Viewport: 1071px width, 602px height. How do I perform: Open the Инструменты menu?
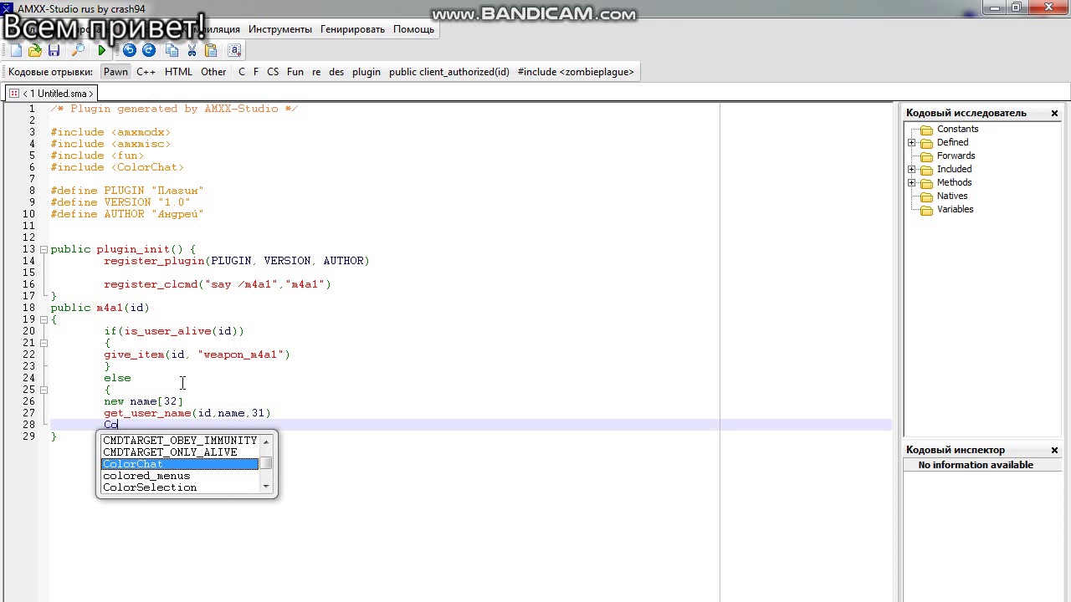280,29
